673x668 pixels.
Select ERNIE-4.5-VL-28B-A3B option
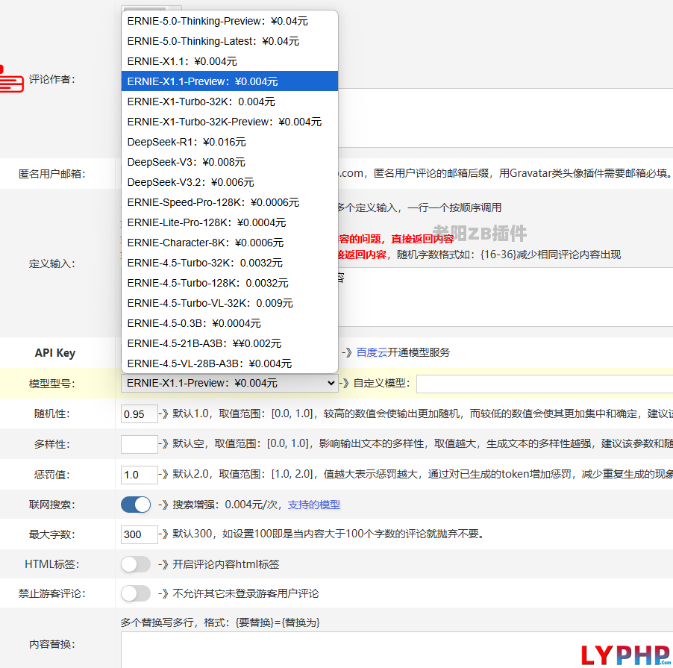point(209,363)
